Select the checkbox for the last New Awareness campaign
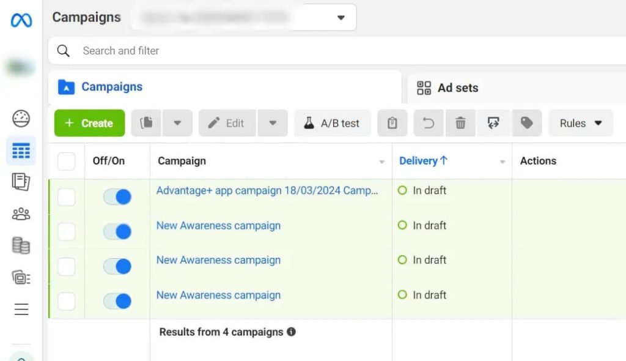This screenshot has width=626, height=361. (x=66, y=302)
